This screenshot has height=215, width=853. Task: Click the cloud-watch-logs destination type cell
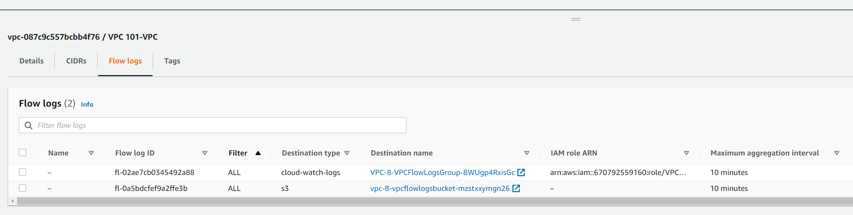[311, 172]
